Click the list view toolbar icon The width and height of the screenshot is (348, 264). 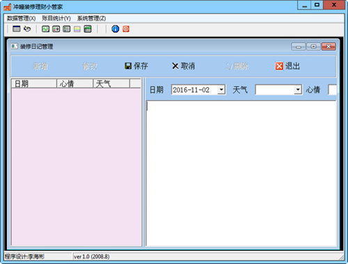[67, 29]
